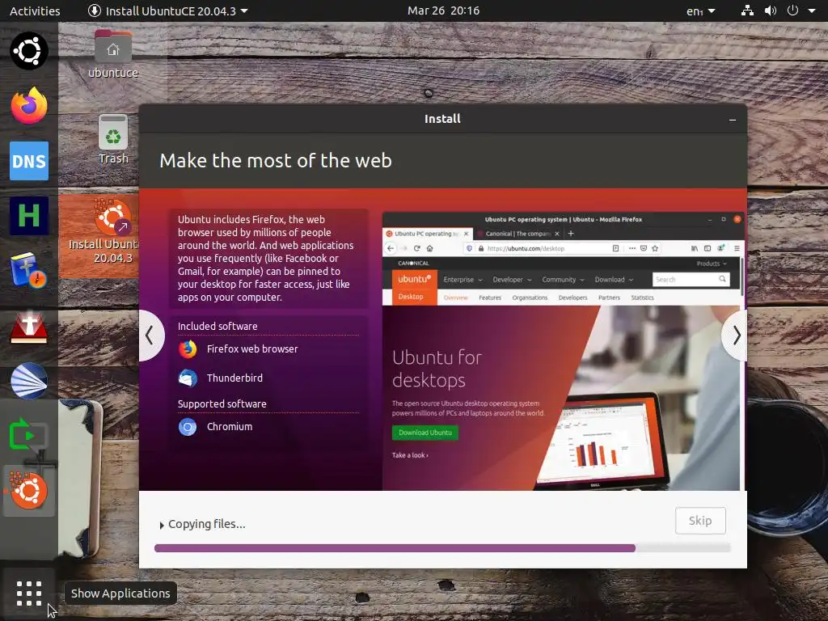Click the Skip button
The width and height of the screenshot is (828, 621).
[700, 521]
